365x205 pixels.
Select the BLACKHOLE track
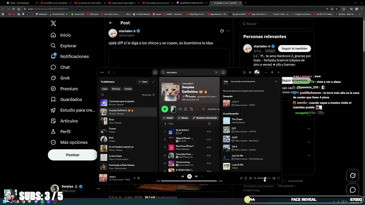click(x=189, y=132)
